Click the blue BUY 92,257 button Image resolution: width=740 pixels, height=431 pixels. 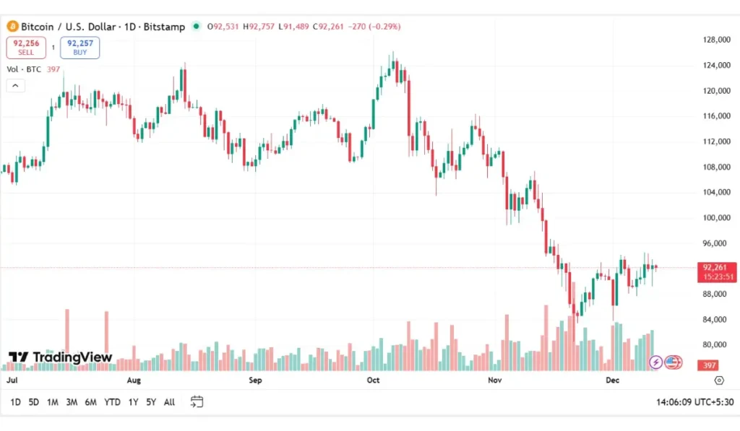(79, 48)
